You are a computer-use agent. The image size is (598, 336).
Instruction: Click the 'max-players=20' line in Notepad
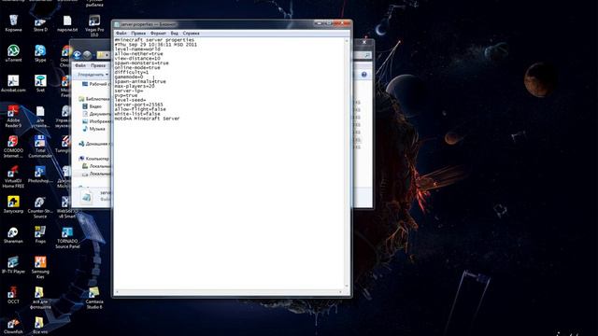[x=135, y=86]
